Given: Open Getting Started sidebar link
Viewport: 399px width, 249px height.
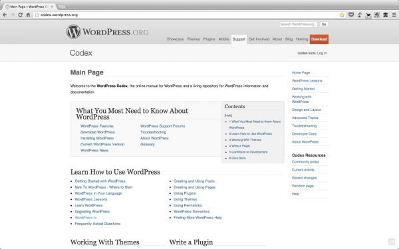Looking at the screenshot, I should point(303,89).
